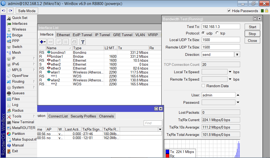The image size is (270, 158).
Task: Click the Start bandwidth test button
Action: coord(252,27)
